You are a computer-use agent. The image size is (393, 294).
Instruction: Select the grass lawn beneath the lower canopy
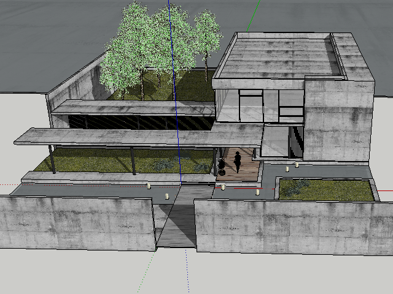125,161
